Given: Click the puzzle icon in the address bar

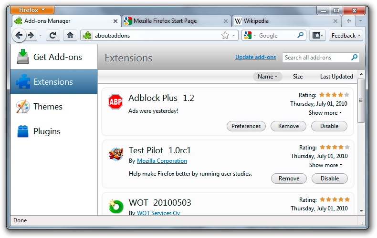Looking at the screenshot, I should tap(87, 36).
